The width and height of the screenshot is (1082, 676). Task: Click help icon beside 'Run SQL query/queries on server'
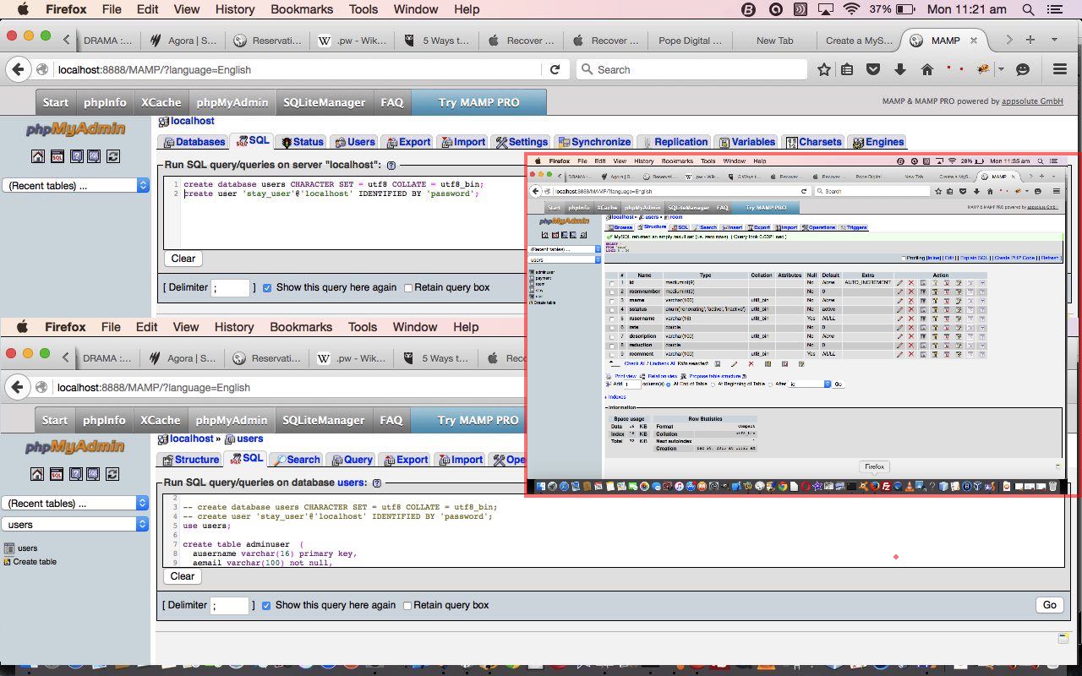[391, 166]
